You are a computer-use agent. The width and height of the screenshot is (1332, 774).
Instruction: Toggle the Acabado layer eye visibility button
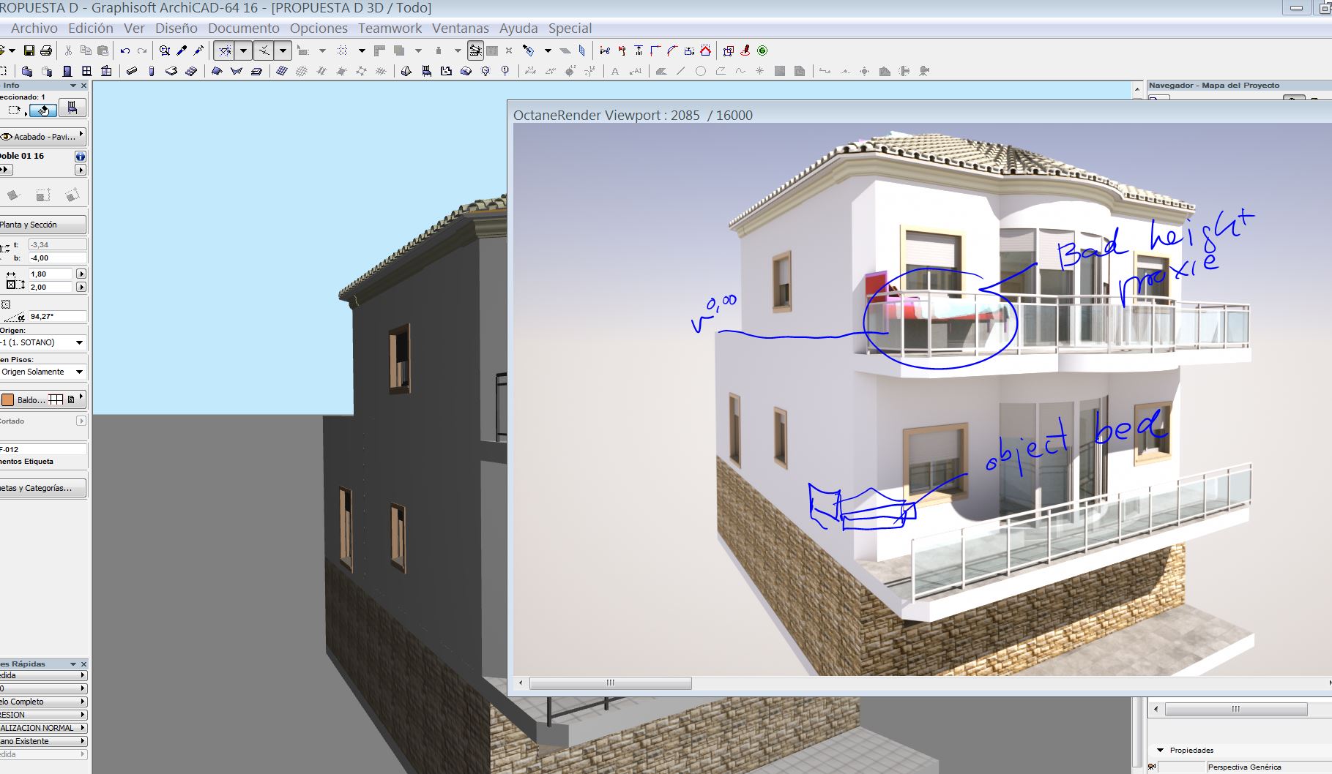pos(7,137)
